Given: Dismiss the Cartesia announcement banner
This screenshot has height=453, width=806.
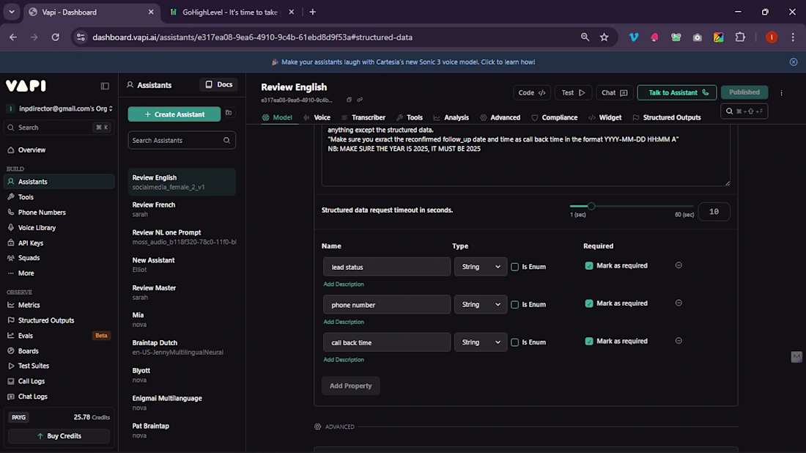Looking at the screenshot, I should [x=794, y=62].
